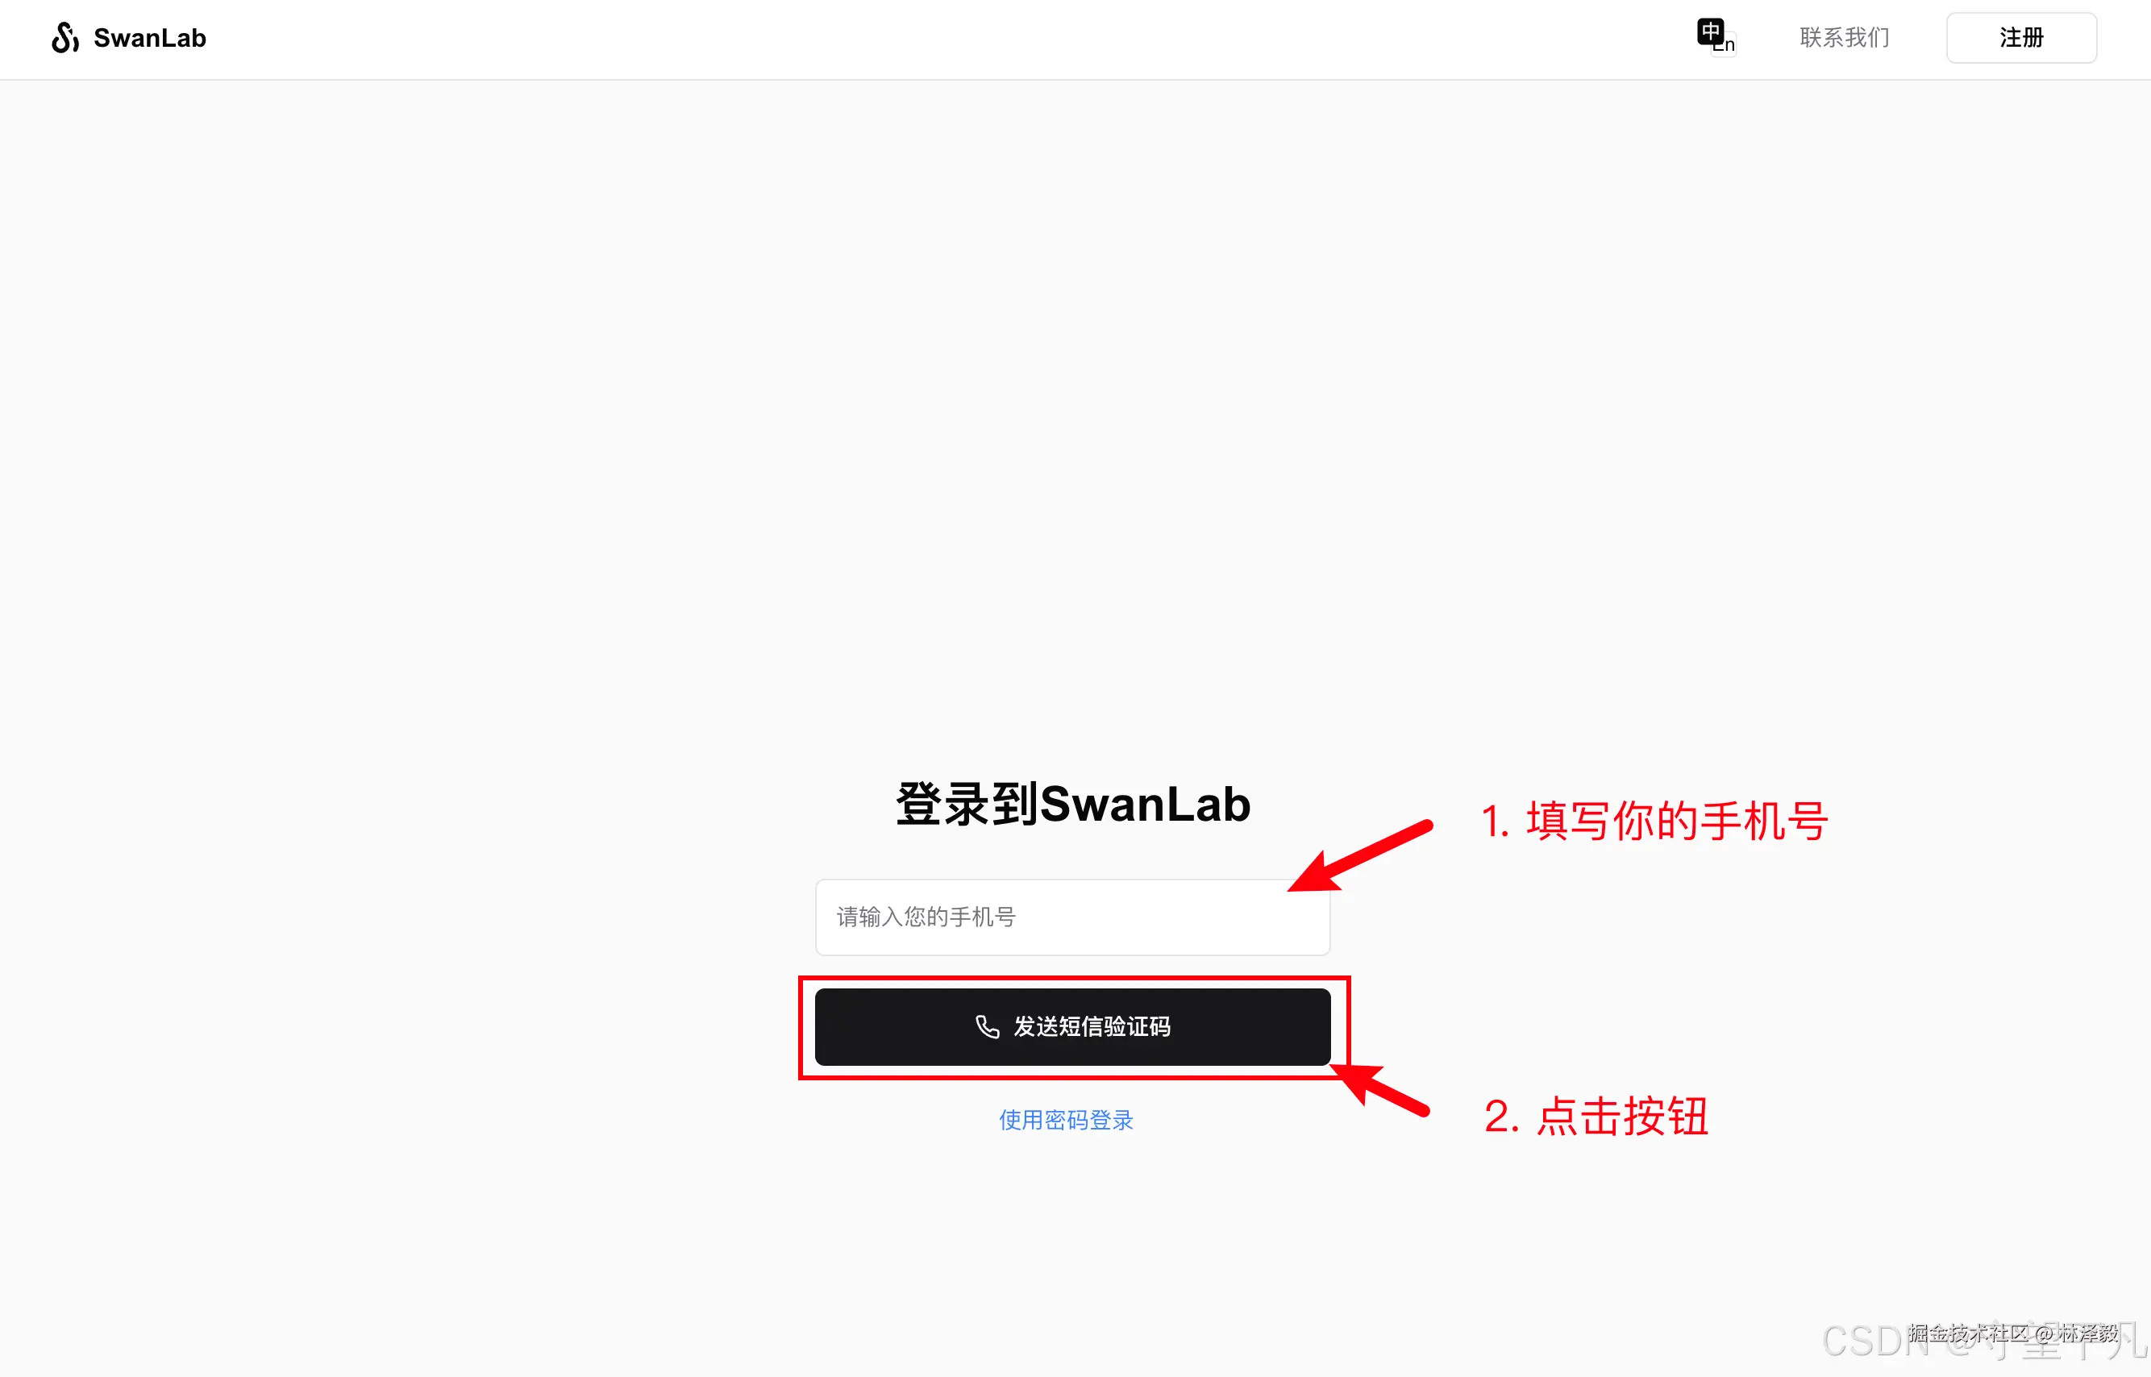Click the 登录到SwanLab heading
Viewport: 2151px width, 1377px height.
(x=1072, y=804)
